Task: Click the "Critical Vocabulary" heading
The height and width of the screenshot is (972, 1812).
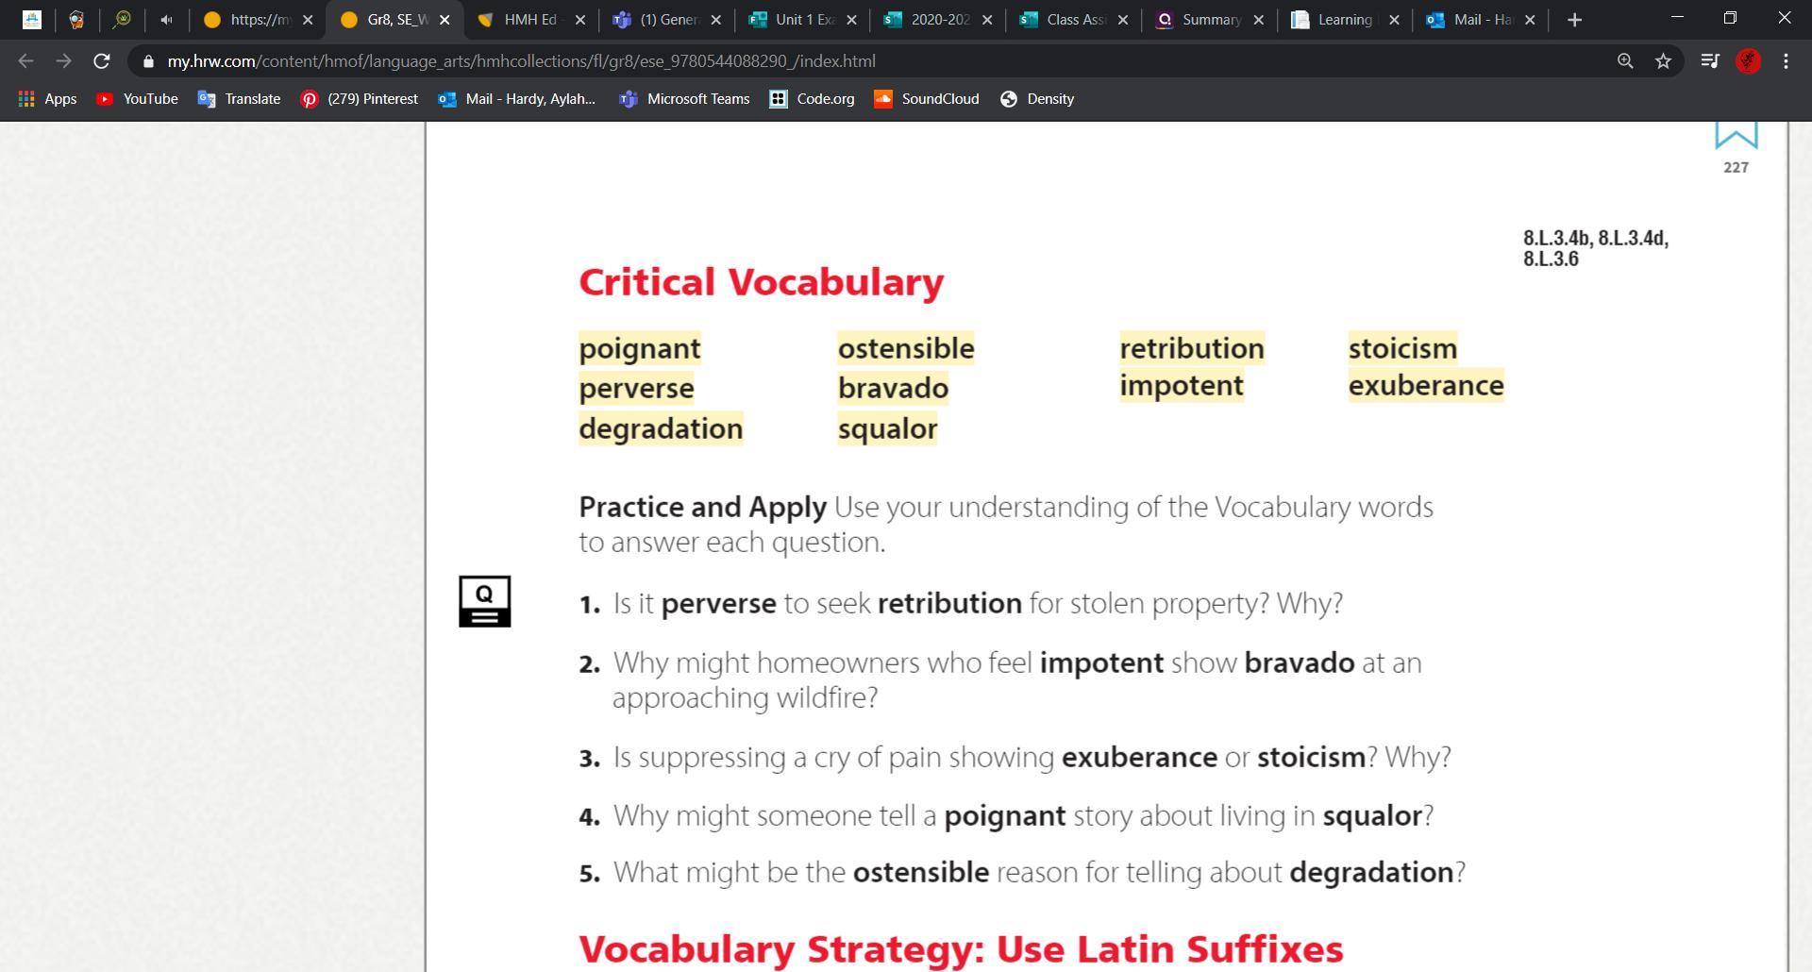Action: (762, 282)
